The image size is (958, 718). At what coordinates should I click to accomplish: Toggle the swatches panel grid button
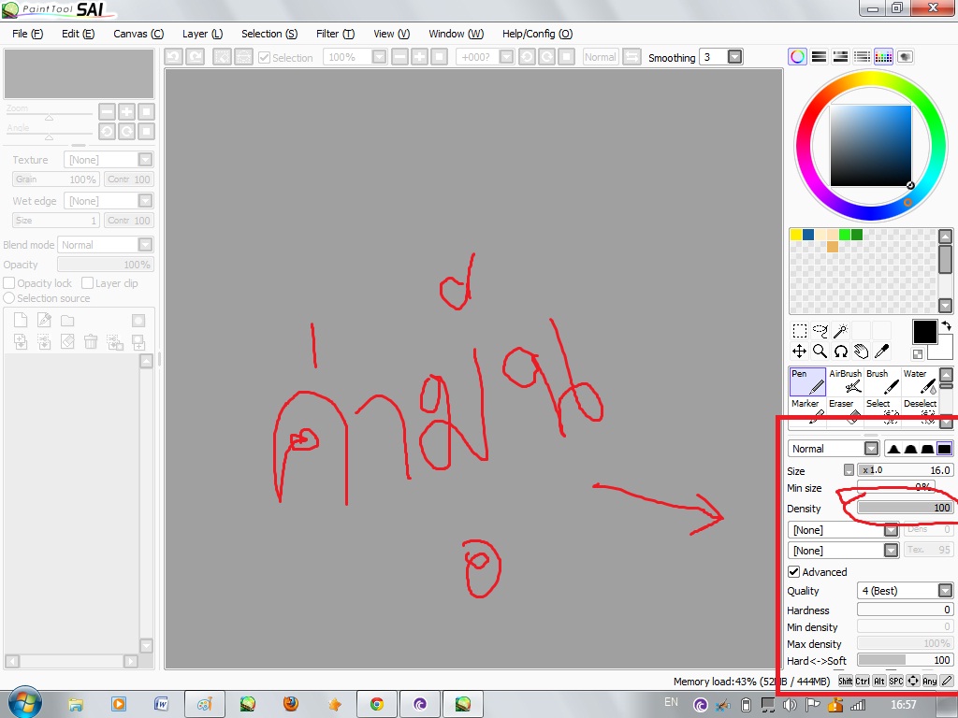click(883, 57)
